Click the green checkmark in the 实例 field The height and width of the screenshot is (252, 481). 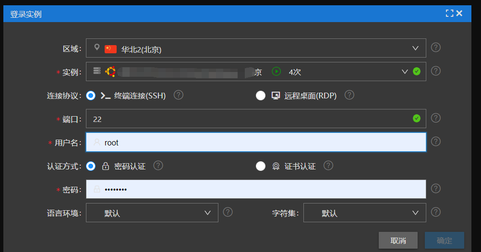click(x=417, y=72)
